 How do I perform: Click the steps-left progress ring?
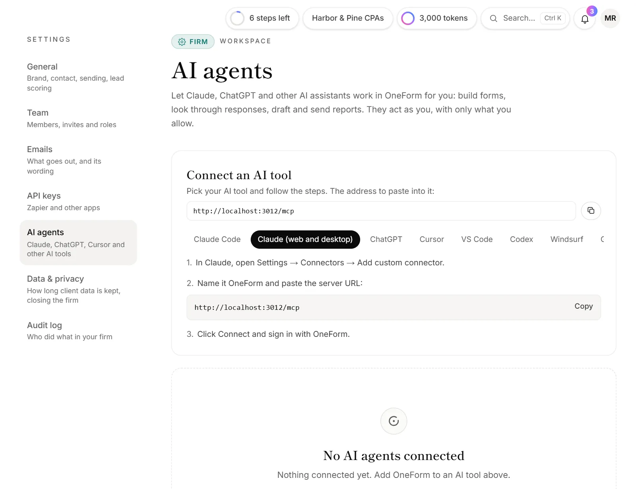[x=237, y=18]
